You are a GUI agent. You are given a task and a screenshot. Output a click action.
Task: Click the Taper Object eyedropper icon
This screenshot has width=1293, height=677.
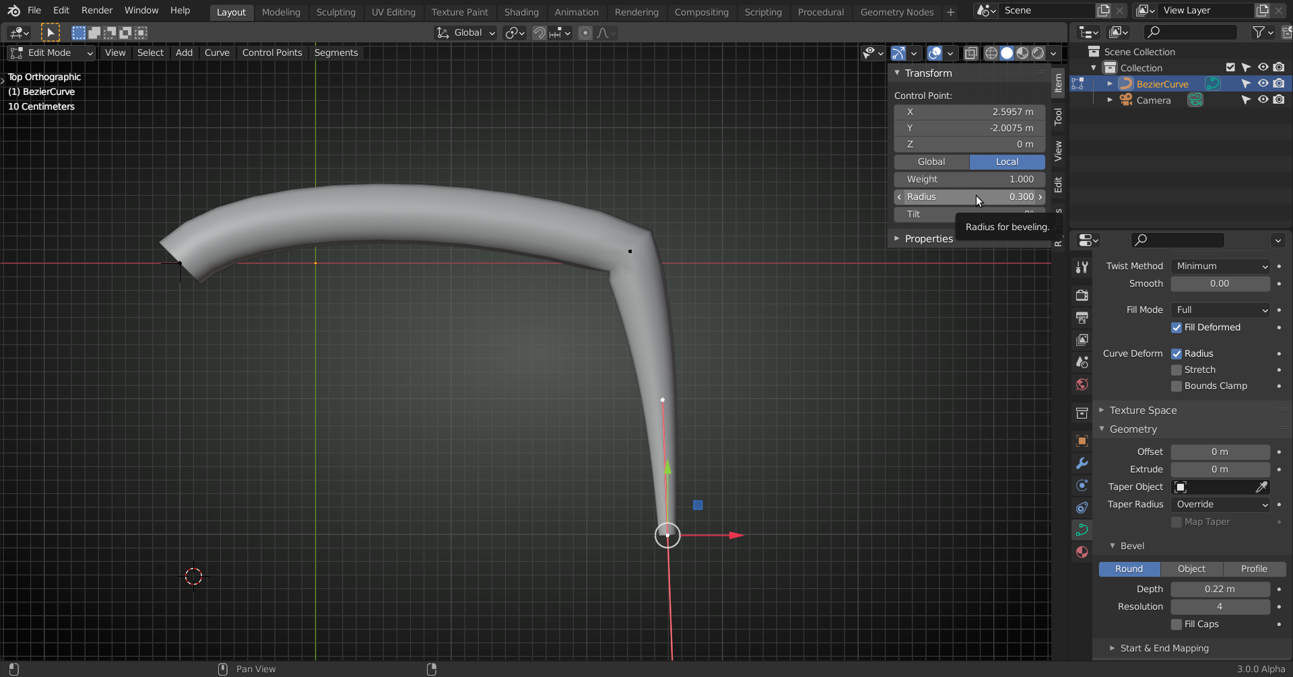click(x=1261, y=487)
